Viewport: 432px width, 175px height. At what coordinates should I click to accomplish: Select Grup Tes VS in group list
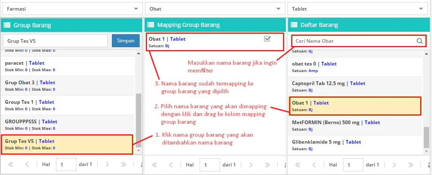pos(67,144)
